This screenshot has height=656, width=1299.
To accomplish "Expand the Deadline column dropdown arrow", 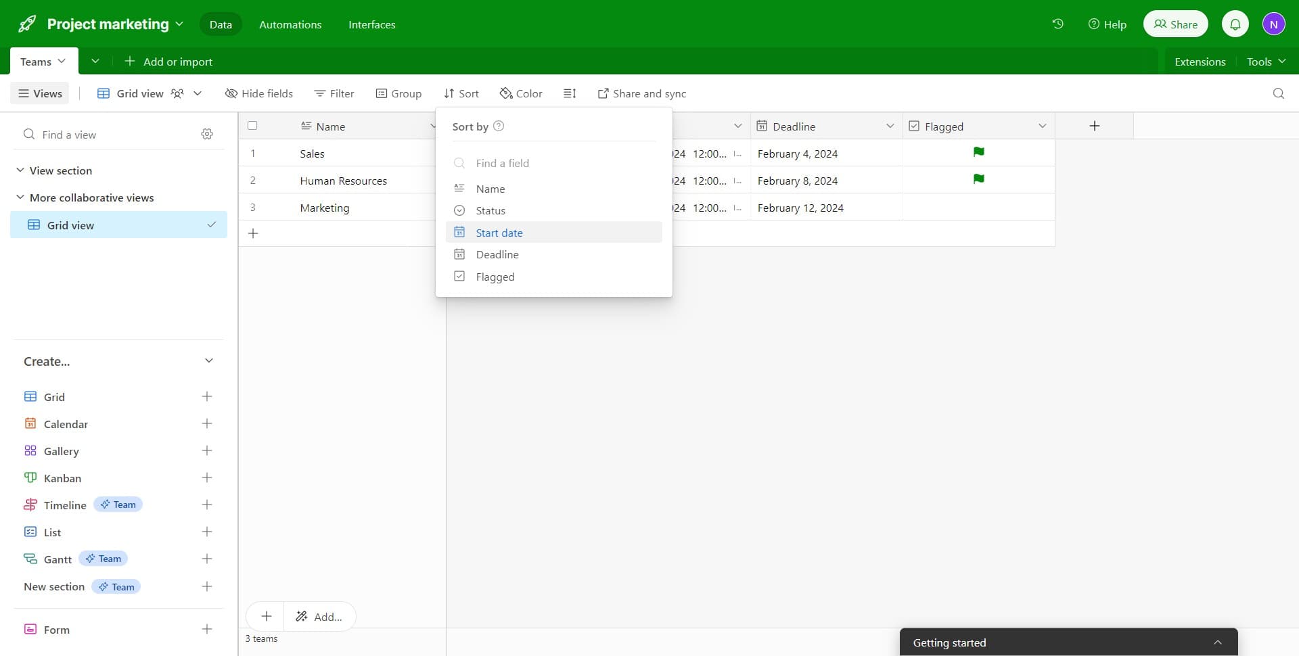I will (890, 126).
